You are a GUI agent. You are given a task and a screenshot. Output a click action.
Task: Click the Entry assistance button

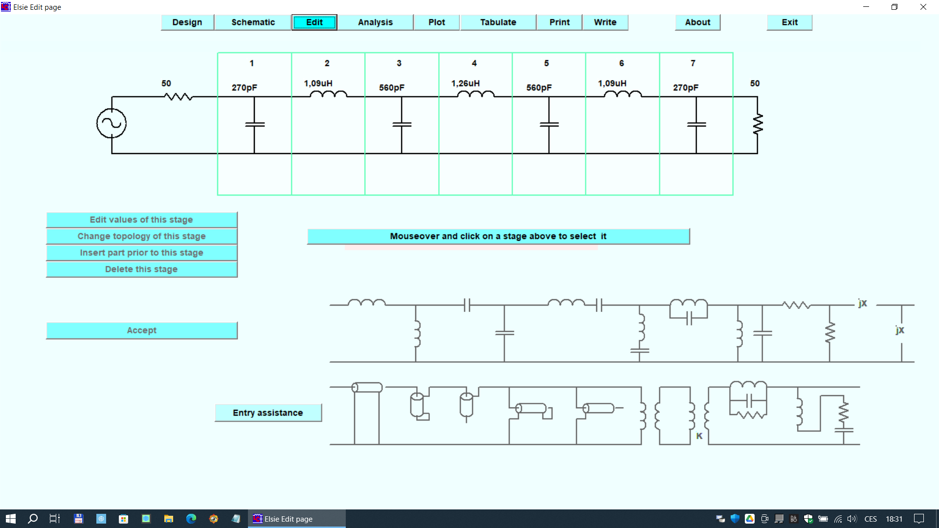tap(268, 413)
